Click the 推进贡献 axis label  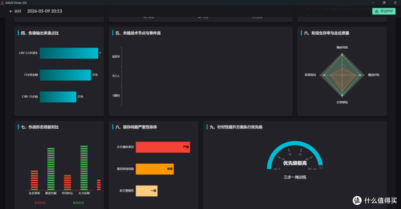(51, 193)
